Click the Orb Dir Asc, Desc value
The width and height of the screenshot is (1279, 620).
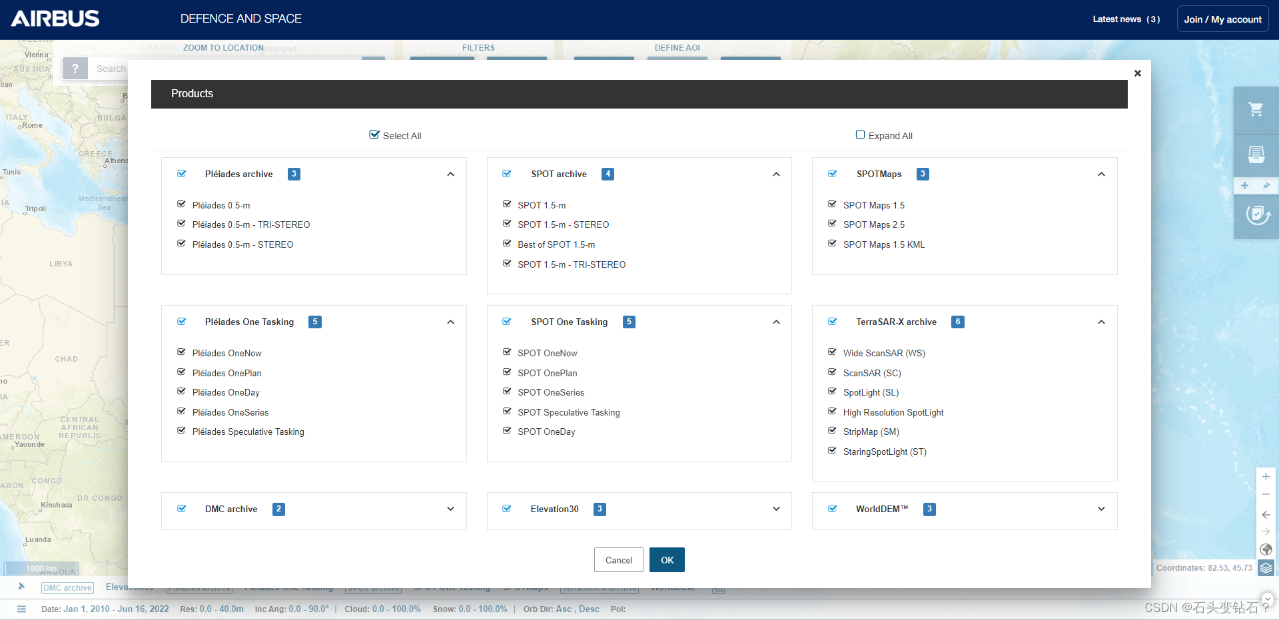coord(578,609)
